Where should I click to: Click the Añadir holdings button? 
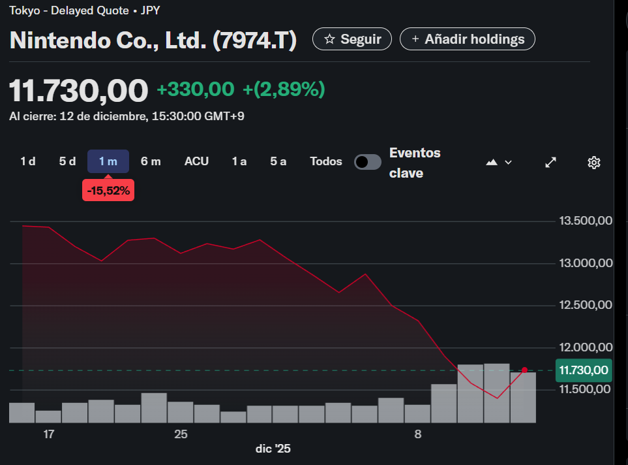(x=467, y=39)
